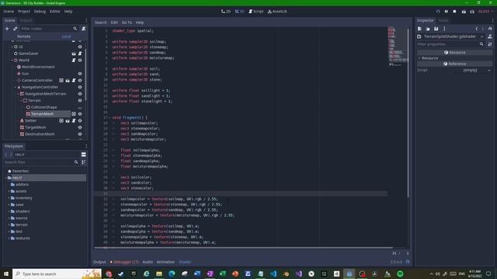
Task: Hide the TerrainMesh node
Action: point(80,114)
